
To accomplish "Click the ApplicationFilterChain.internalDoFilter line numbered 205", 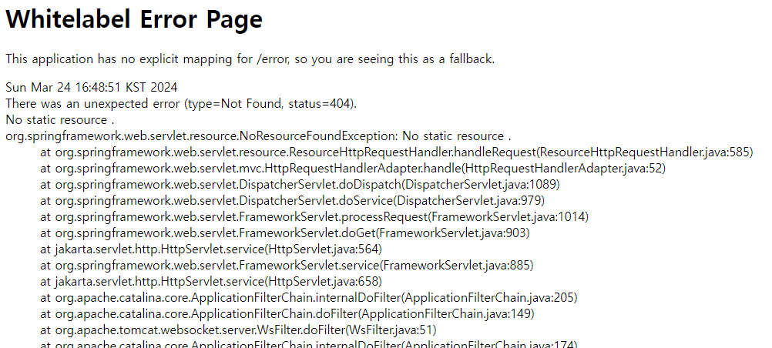I will point(309,297).
